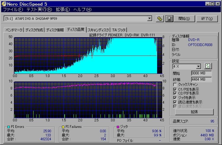Minimize the Nero DiscSpeed window
This screenshot has width=222, height=145.
click(x=207, y=4)
